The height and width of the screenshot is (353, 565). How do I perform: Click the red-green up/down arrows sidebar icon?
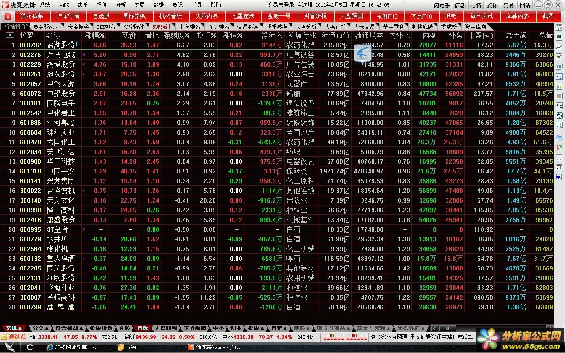559,148
